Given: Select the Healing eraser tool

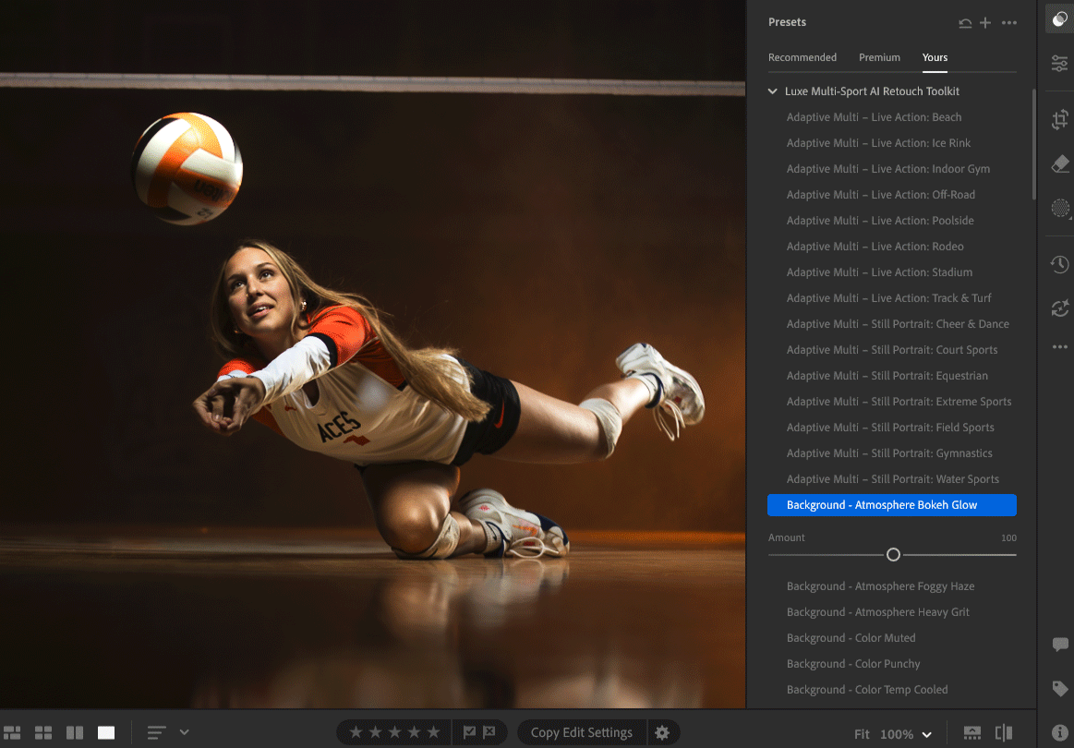Looking at the screenshot, I should [1059, 164].
